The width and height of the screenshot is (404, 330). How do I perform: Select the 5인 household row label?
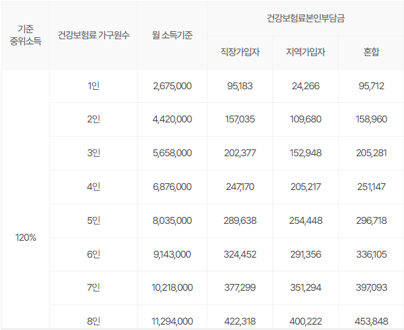tap(93, 220)
